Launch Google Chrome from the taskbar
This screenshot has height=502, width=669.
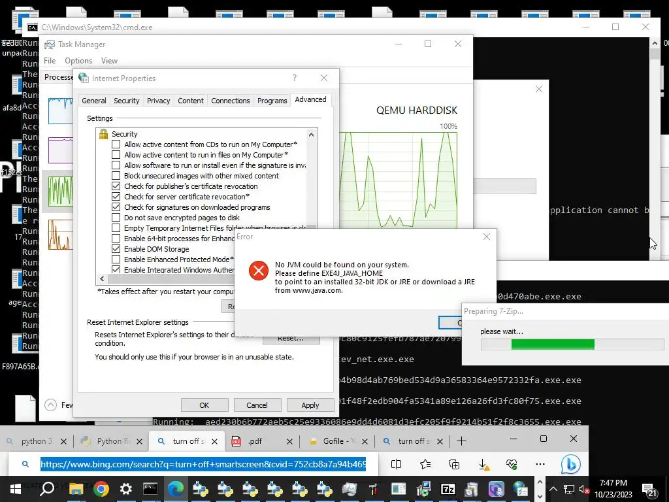pos(101,489)
